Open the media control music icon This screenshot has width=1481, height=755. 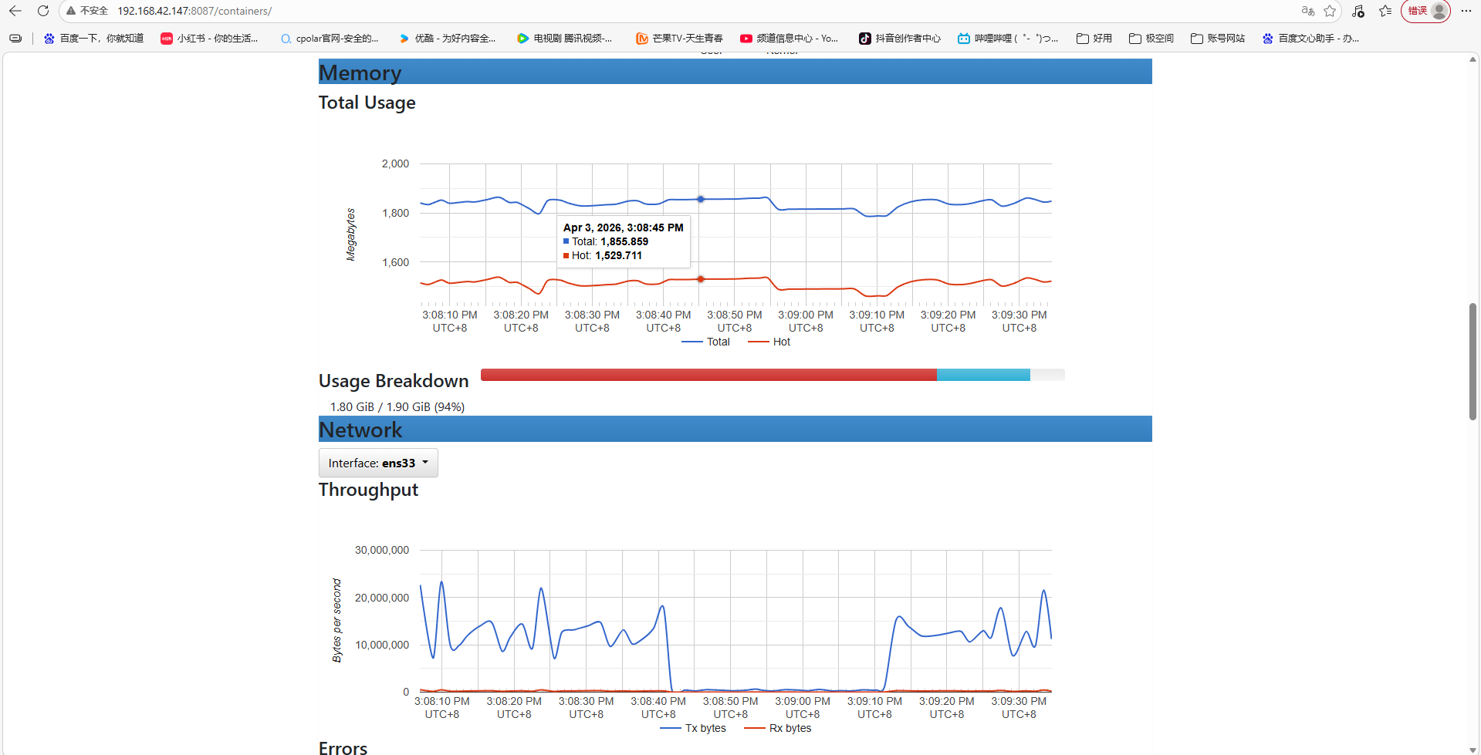point(1358,11)
